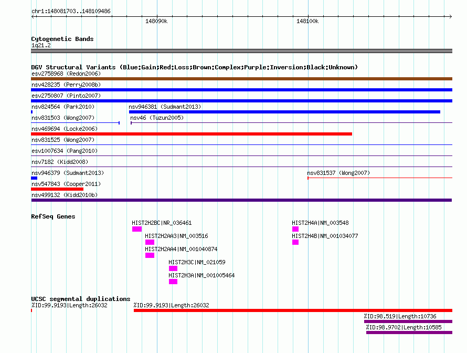Select the nsv428235 (Perry2008b) blue gain bar
Image resolution: width=467 pixels, height=353 pixels.
pyautogui.click(x=241, y=90)
